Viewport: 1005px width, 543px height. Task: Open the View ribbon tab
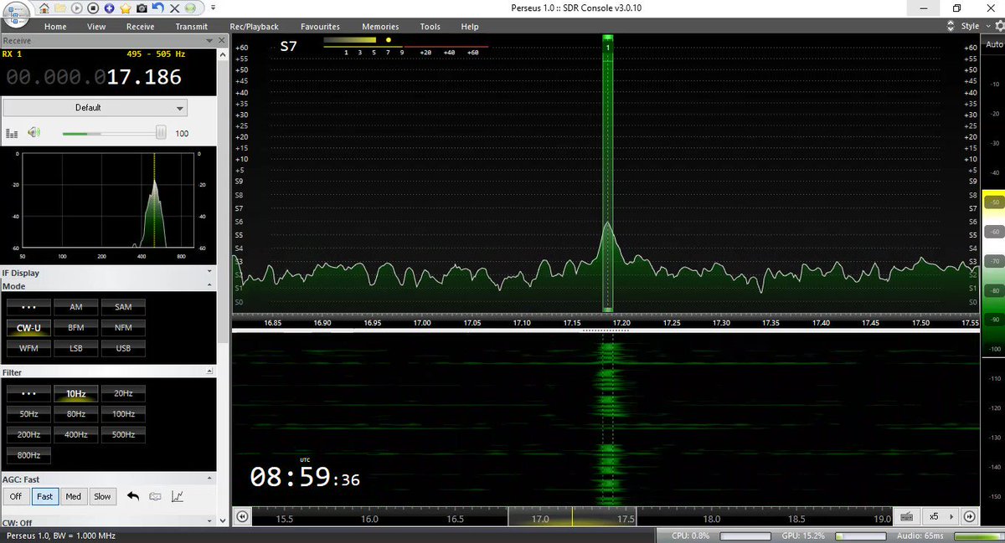[96, 27]
